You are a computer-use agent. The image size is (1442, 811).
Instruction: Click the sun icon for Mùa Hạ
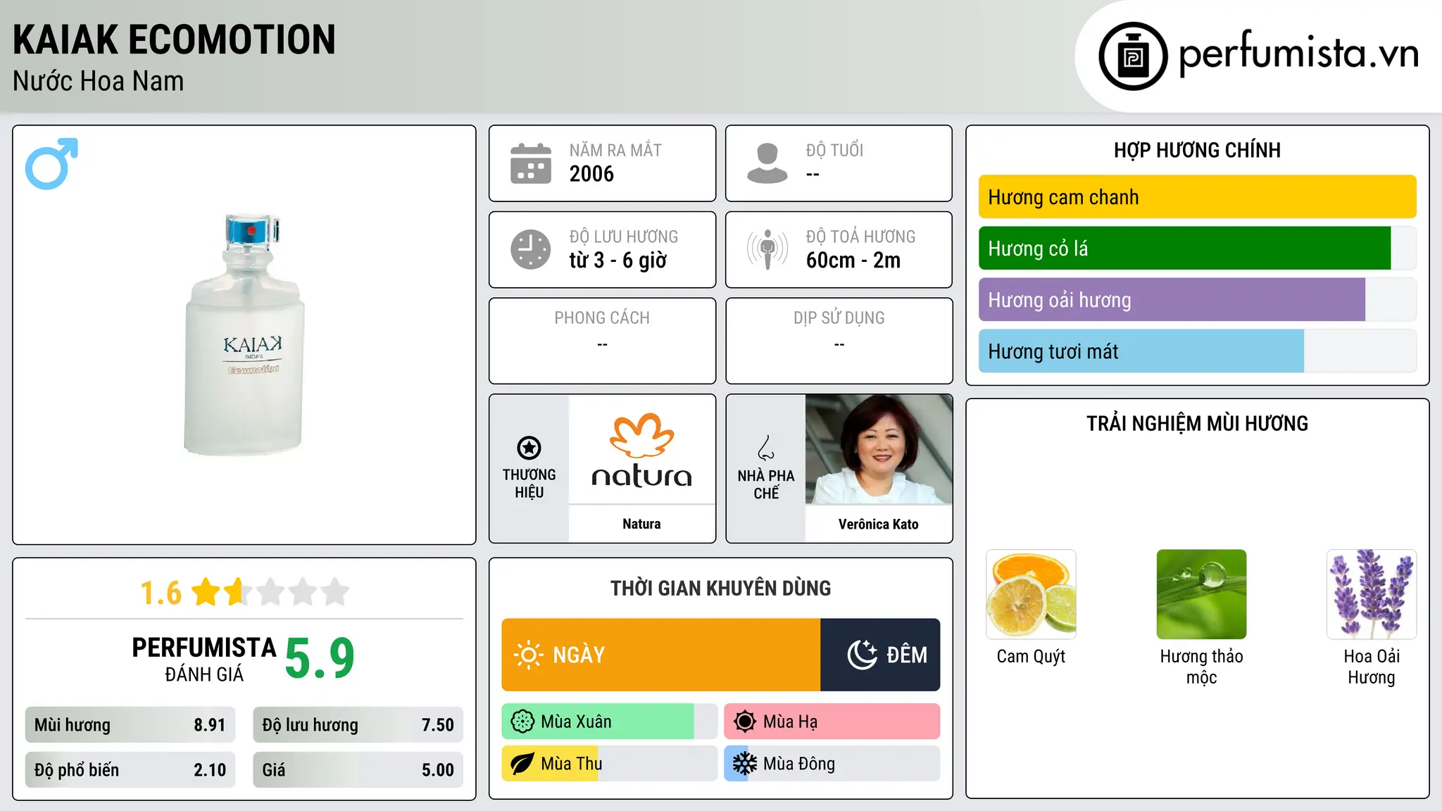click(745, 722)
